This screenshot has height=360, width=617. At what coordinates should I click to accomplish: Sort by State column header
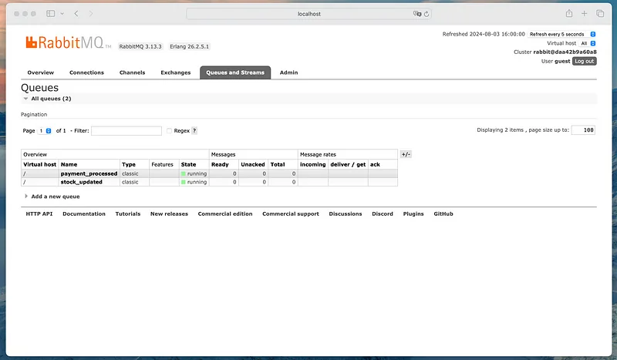(x=188, y=164)
